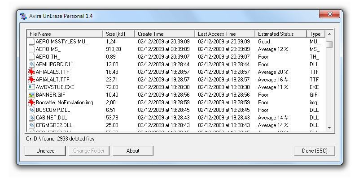Select the AWDVSTUB.EXE file name
The width and height of the screenshot is (359, 179).
pos(55,87)
